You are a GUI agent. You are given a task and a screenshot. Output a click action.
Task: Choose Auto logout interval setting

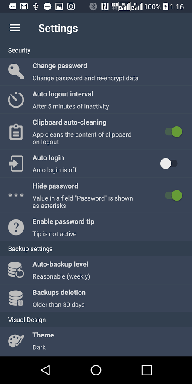click(96, 100)
